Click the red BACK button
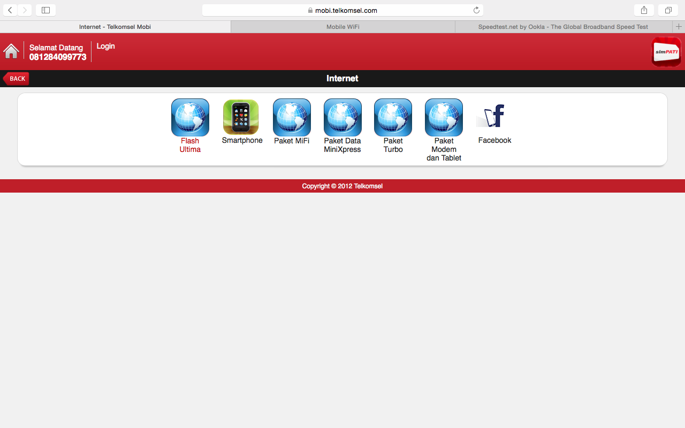Screen dimensions: 685x428 pyautogui.click(x=16, y=79)
